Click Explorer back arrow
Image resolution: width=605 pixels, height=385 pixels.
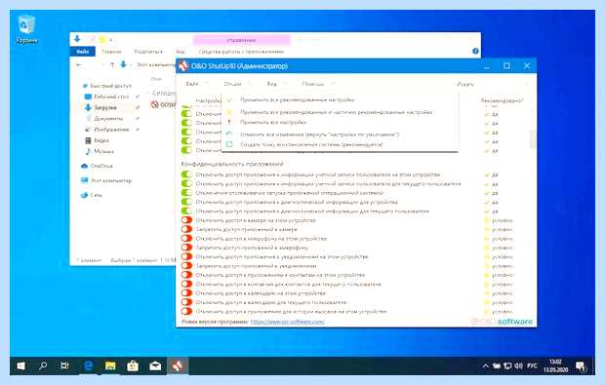[79, 65]
